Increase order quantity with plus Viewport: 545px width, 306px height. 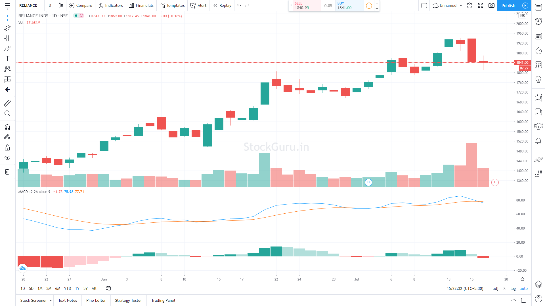click(377, 3)
